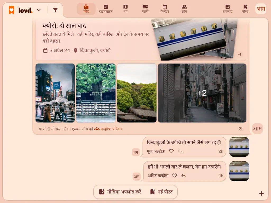Screen dimensions: 271x203
Task: Open the filter funnel icon
Action: click(x=55, y=10)
